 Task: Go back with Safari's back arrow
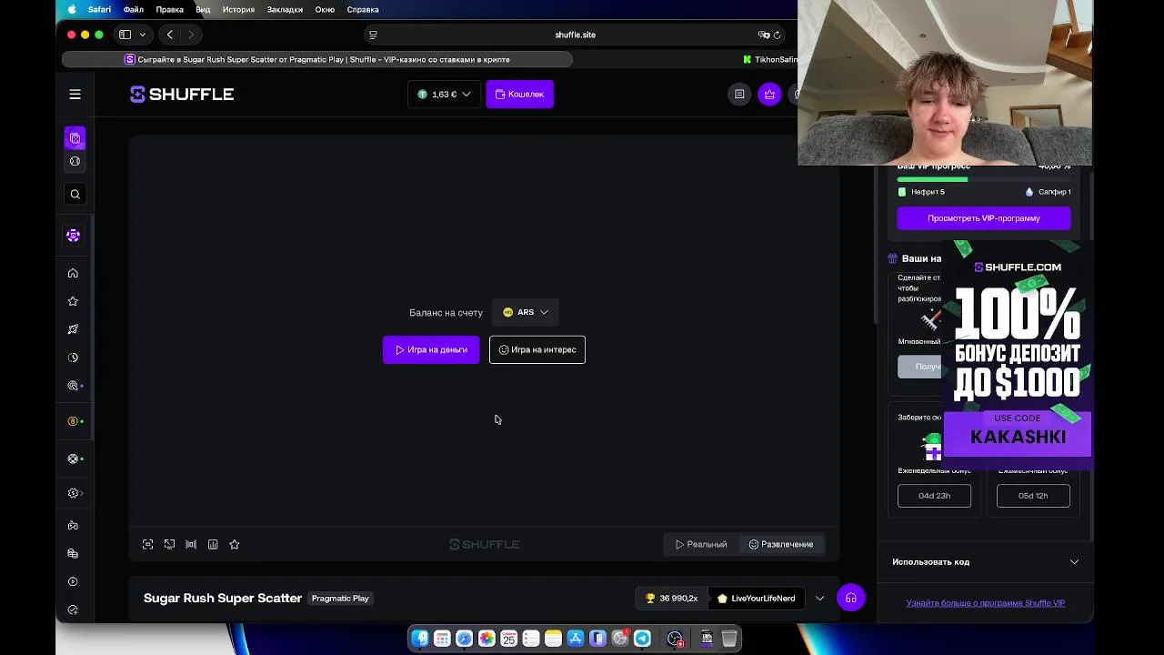[x=170, y=35]
